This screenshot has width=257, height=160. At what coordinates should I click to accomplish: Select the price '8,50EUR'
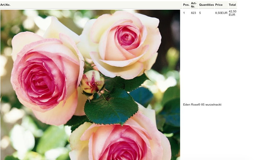click(221, 13)
